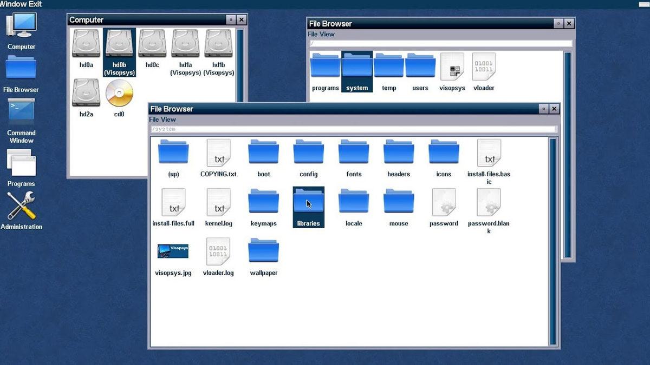
Task: Open the Window menu in top bar
Action: tap(12, 4)
